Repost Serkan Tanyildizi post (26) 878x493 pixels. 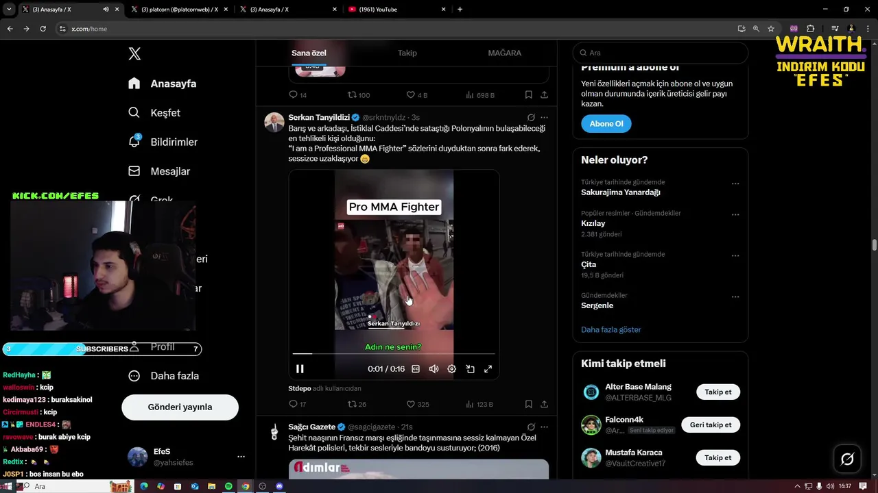pos(357,404)
